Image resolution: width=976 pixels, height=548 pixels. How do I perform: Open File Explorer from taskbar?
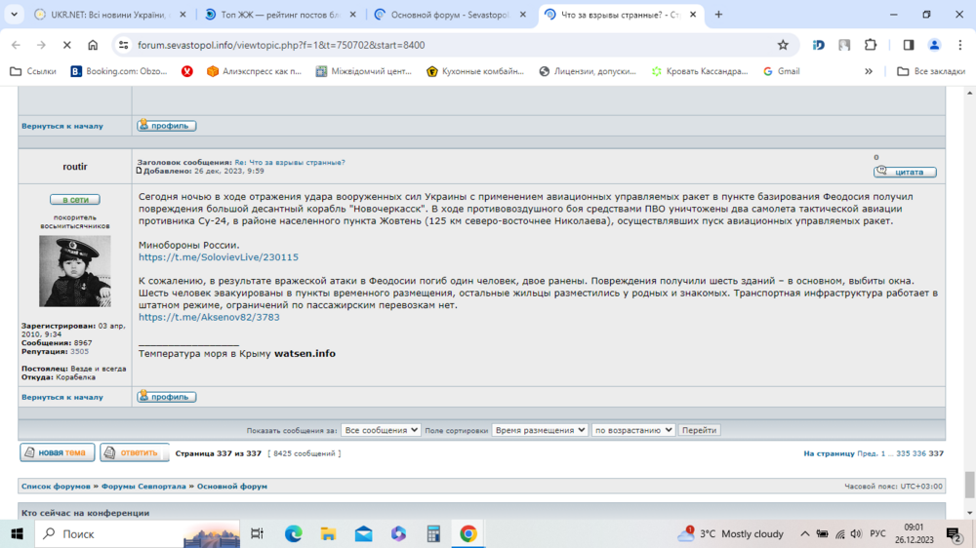pos(328,533)
